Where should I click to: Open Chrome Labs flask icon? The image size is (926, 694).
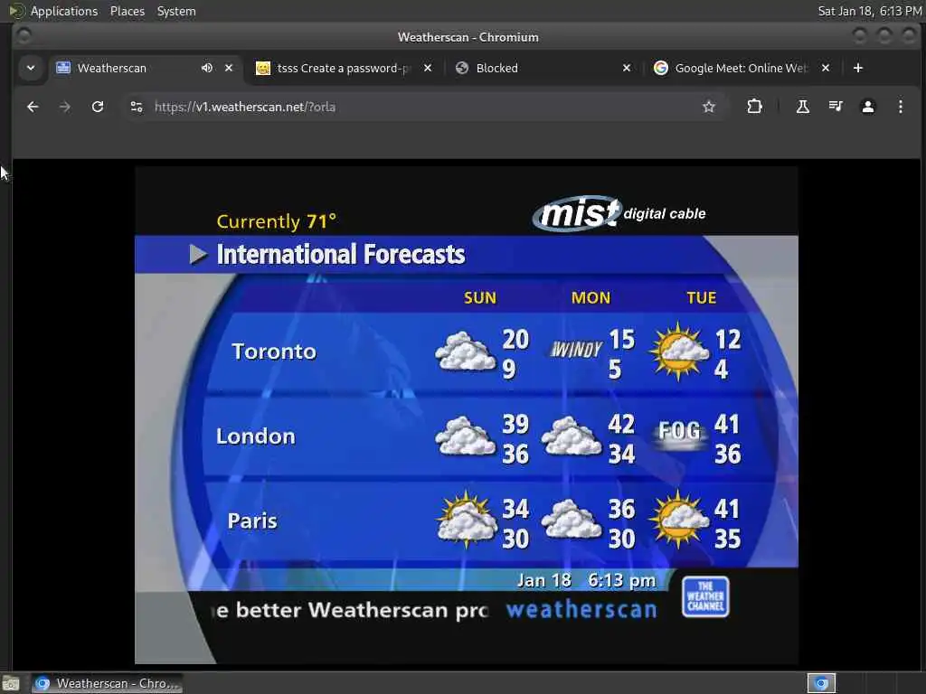[803, 107]
